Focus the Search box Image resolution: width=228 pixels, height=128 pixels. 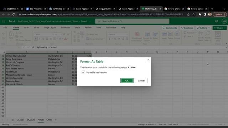tap(132, 21)
